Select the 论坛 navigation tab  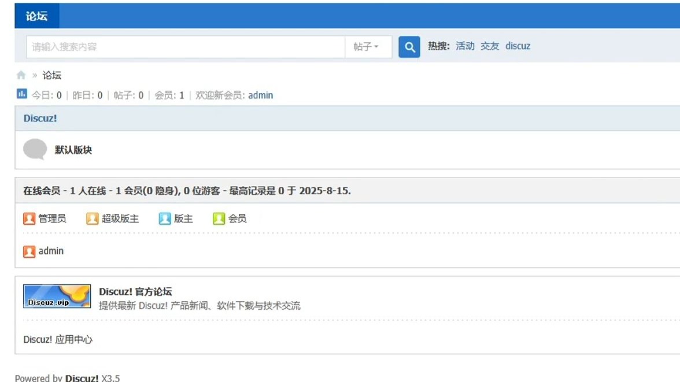pos(37,16)
